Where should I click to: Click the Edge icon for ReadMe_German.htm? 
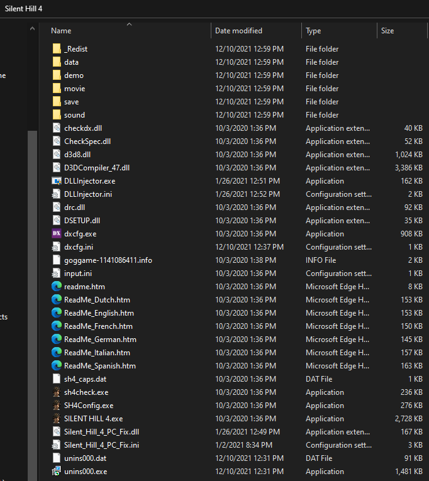tap(57, 339)
